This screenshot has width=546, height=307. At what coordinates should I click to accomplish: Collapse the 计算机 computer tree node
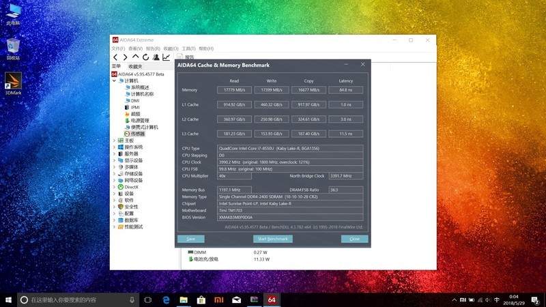pyautogui.click(x=114, y=81)
